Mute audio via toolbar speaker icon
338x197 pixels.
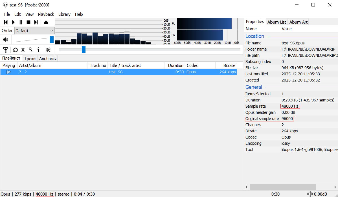click(6, 40)
